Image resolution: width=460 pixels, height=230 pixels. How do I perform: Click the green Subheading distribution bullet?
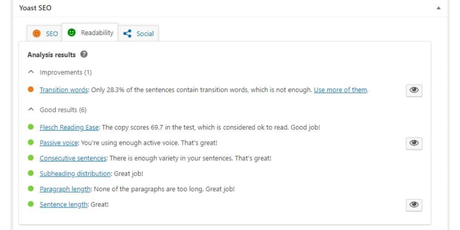(x=31, y=174)
